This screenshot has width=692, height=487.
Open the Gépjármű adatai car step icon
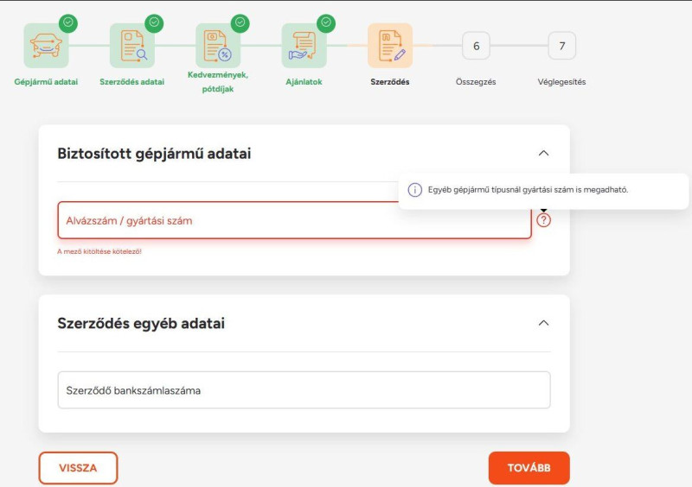[x=46, y=46]
